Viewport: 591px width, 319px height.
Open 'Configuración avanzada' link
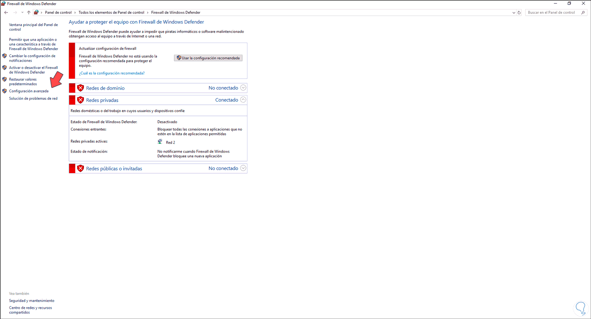pyautogui.click(x=29, y=91)
